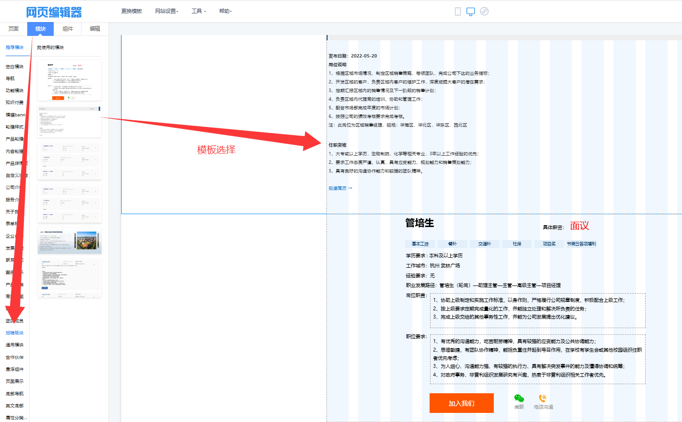This screenshot has height=422, width=682.
Task: Select the 模块 tab
Action: [x=40, y=29]
